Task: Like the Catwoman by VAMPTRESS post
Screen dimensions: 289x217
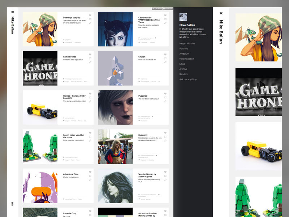Action: click(165, 15)
